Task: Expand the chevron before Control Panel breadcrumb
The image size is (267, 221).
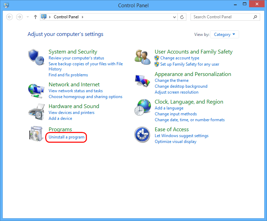Action: click(50, 17)
